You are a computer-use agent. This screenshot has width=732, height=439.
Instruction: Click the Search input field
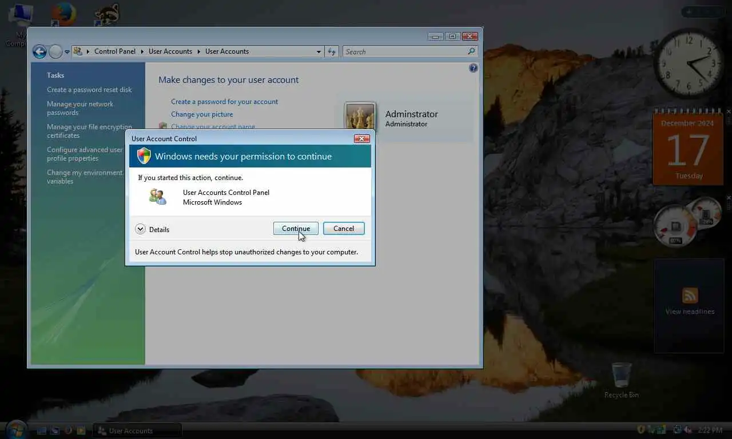pyautogui.click(x=405, y=51)
